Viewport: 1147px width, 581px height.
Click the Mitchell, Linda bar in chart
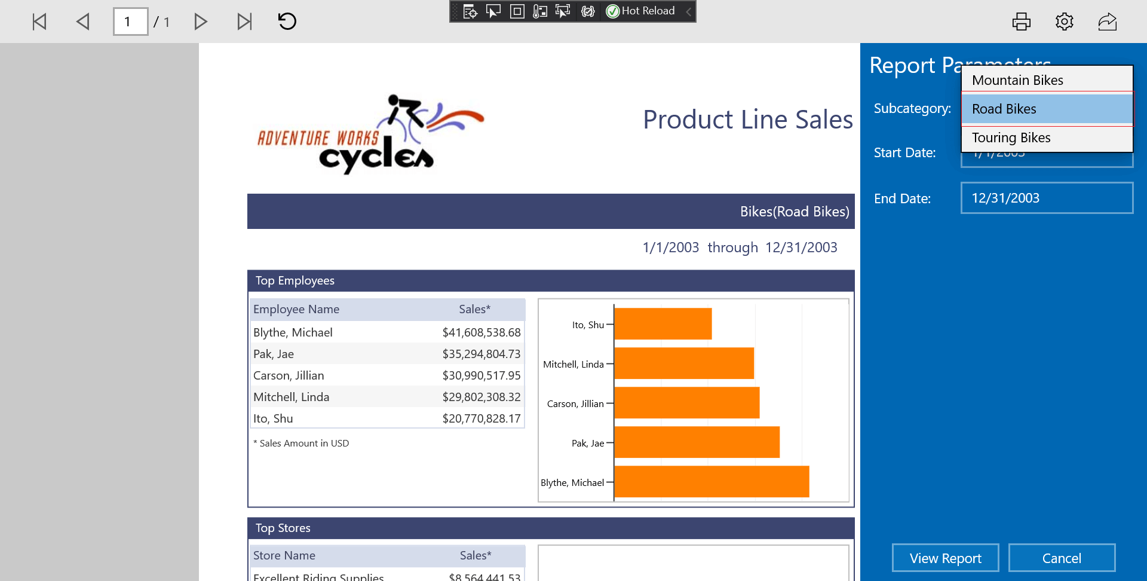tap(684, 363)
